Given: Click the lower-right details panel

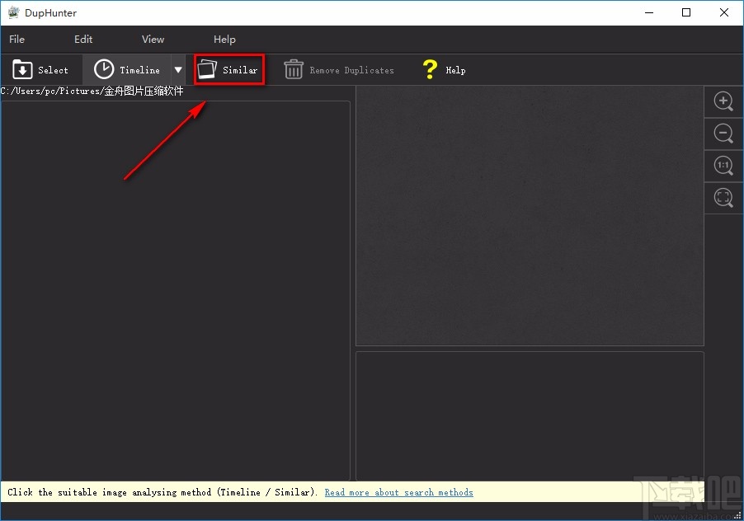Looking at the screenshot, I should (529, 415).
